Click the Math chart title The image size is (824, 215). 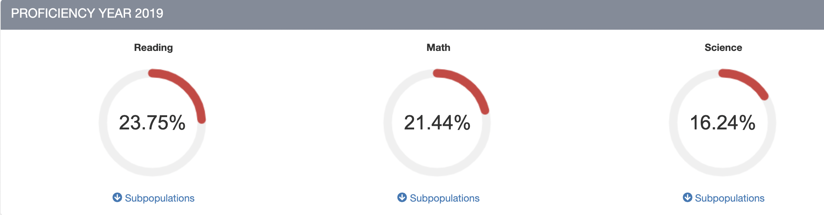pos(438,47)
